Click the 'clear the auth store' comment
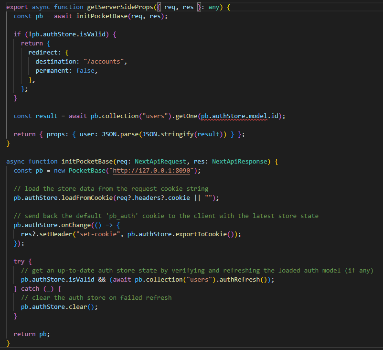This screenshot has width=383, height=350. coord(96,298)
